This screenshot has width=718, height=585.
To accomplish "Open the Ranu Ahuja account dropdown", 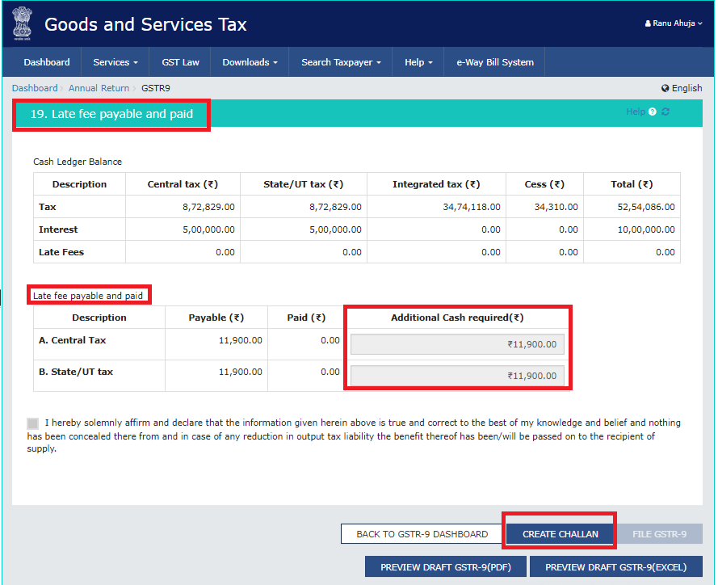I will [x=674, y=23].
